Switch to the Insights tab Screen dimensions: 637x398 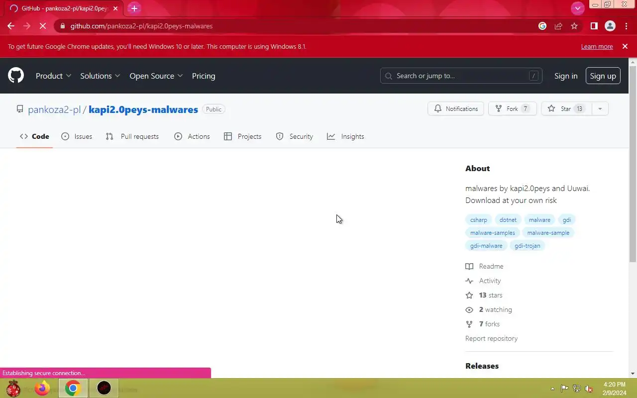click(345, 136)
